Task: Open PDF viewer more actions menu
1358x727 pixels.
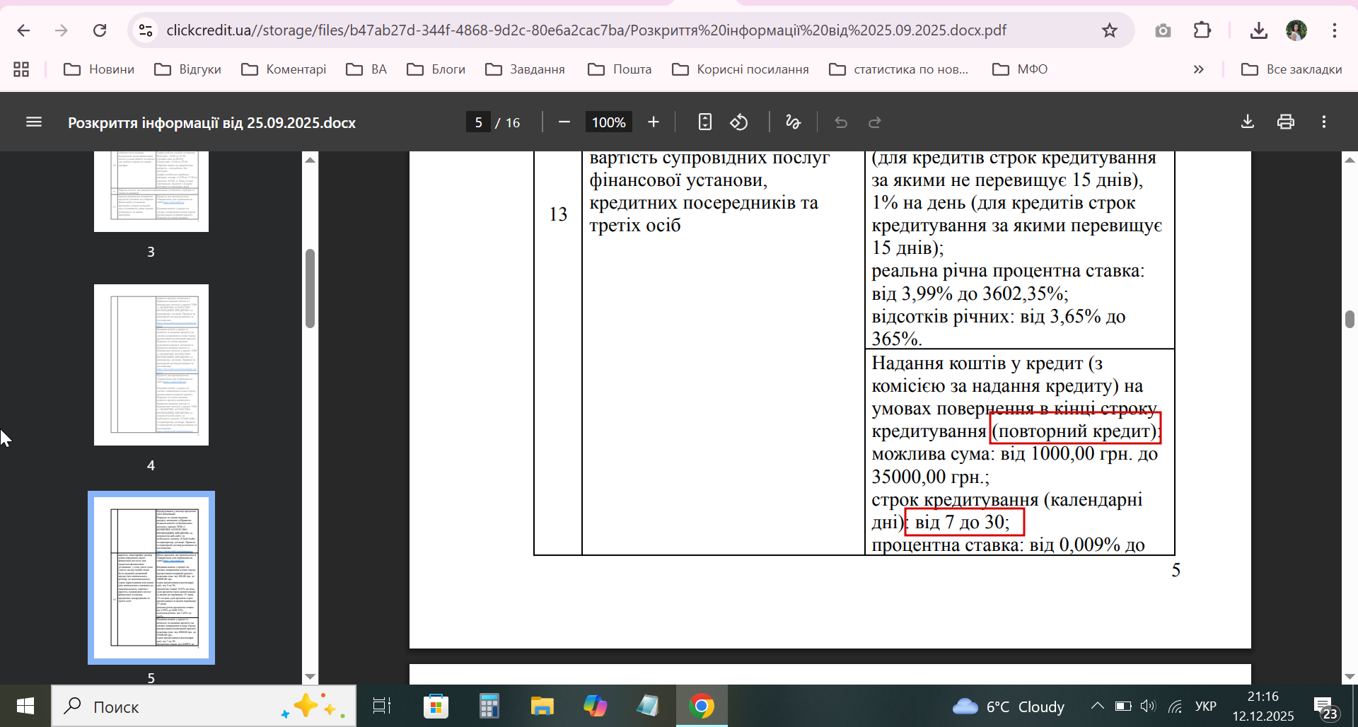Action: (x=1324, y=122)
